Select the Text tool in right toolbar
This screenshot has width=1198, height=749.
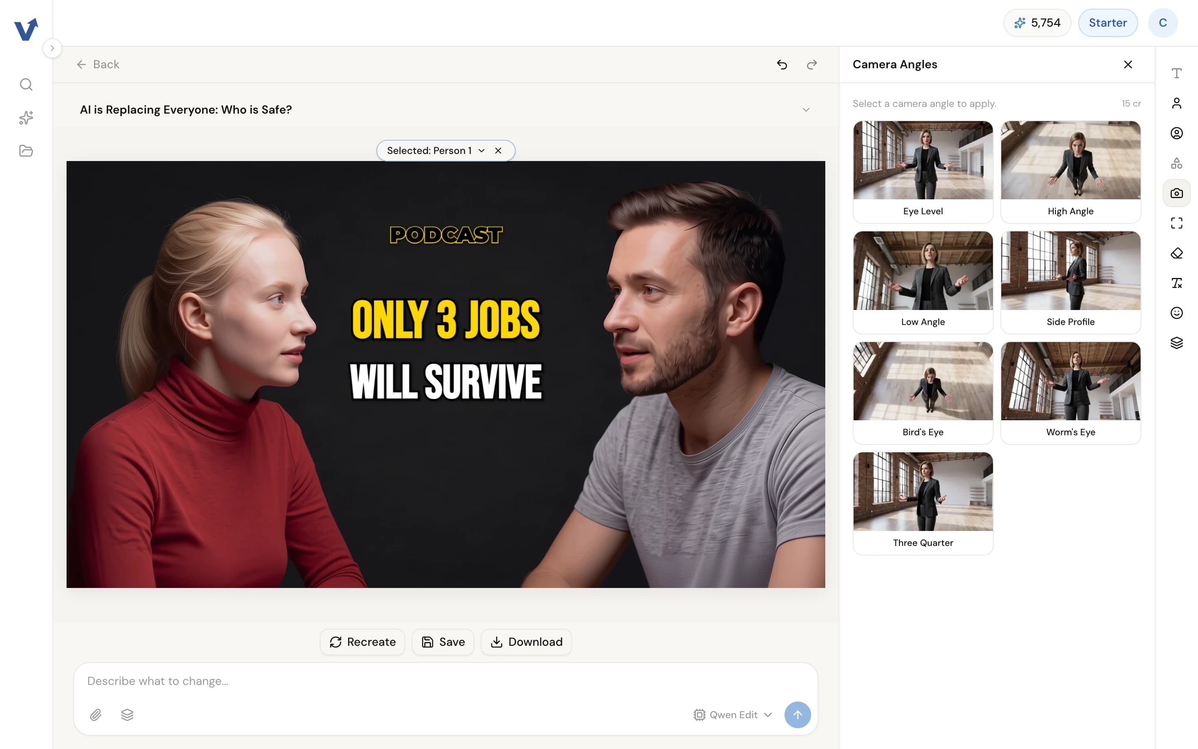(x=1176, y=73)
